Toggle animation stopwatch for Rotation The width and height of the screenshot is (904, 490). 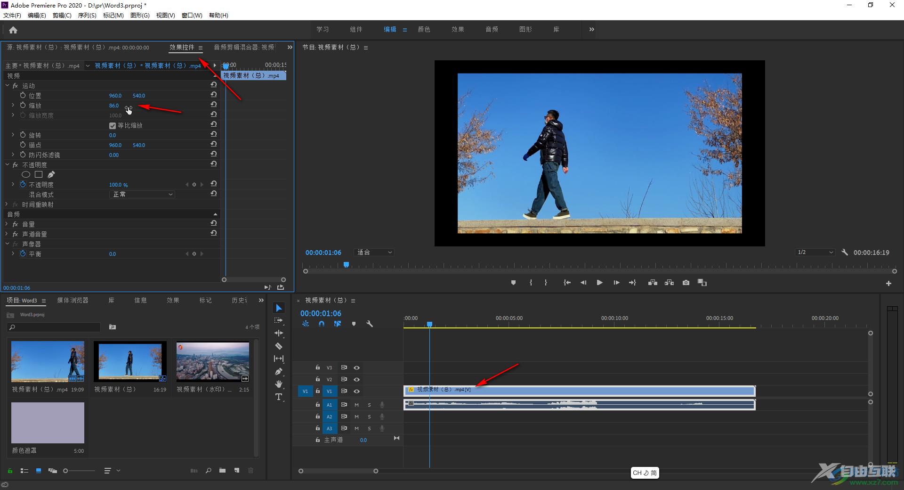[23, 135]
